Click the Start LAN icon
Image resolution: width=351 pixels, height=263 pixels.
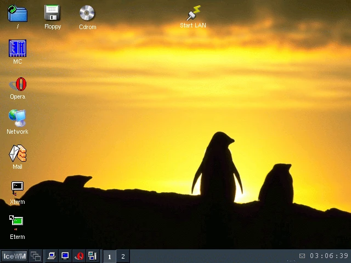click(193, 14)
